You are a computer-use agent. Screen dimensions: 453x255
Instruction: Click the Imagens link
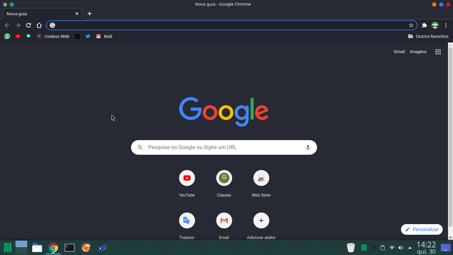tap(418, 52)
